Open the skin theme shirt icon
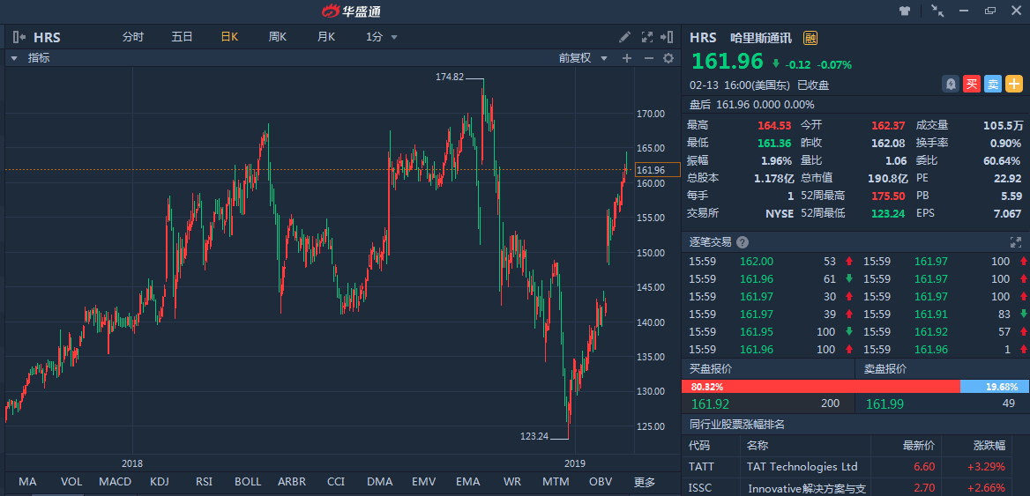Screen dimensions: 1030x496 tap(905, 10)
